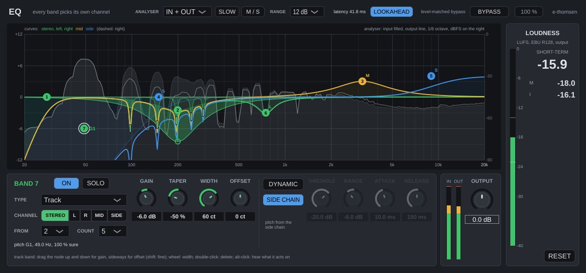This screenshot has height=273, width=586.
Task: Toggle Band 7 ON switch
Action: 66,183
